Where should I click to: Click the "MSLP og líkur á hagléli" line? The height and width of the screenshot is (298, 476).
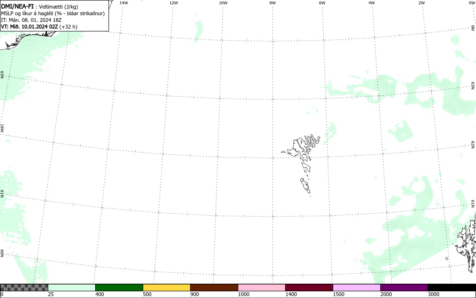pos(53,13)
